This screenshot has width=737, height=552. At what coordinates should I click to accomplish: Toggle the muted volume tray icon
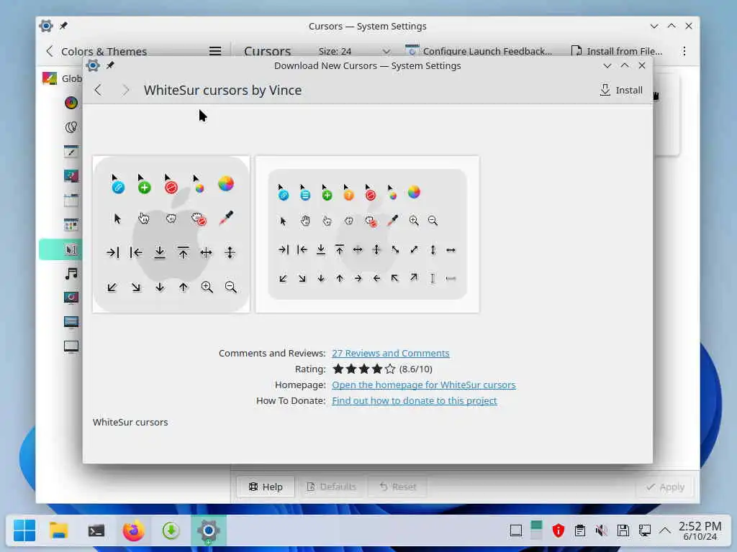coord(601,531)
